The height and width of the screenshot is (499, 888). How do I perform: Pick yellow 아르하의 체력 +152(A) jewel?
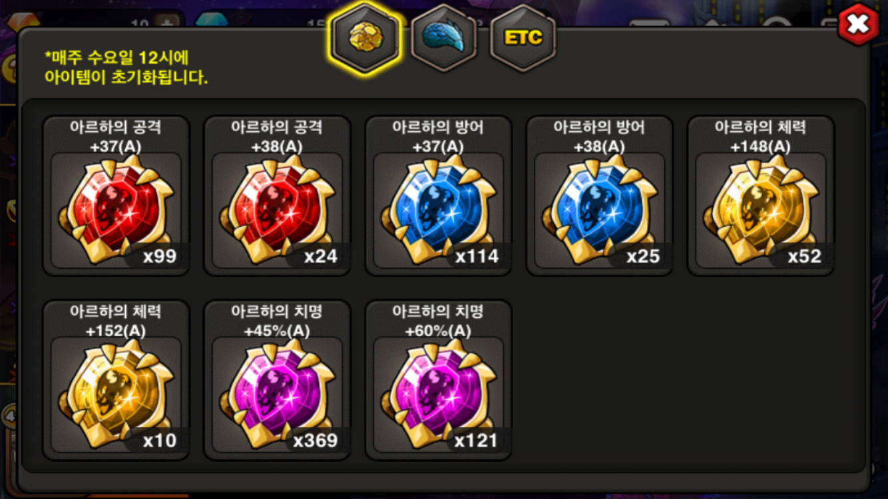click(116, 380)
